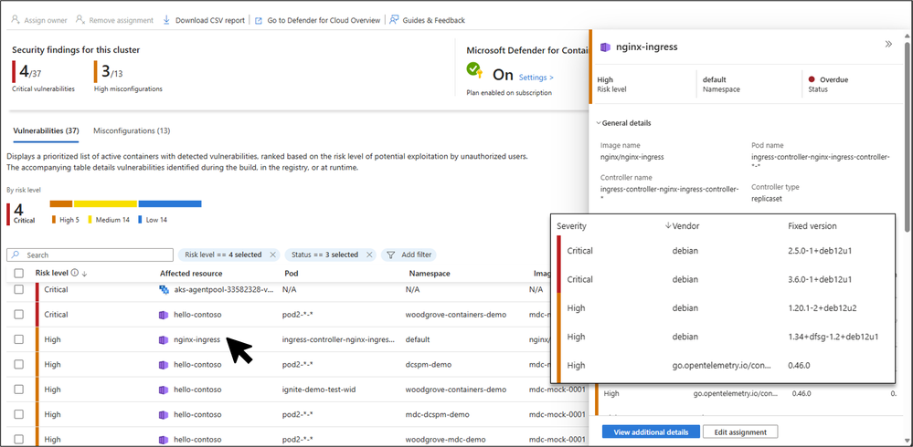Click the orange High segment of risk bar

[x=61, y=204]
